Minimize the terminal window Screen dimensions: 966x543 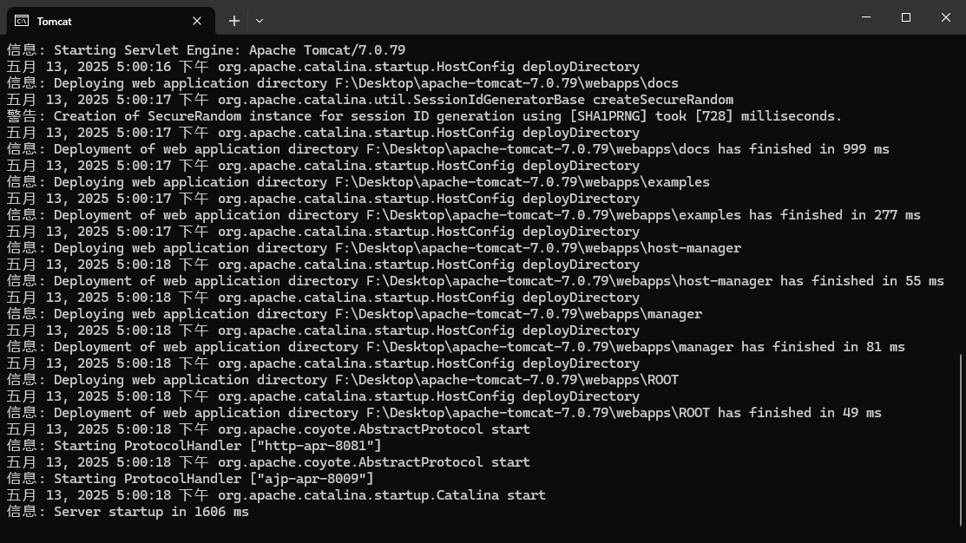(x=866, y=17)
